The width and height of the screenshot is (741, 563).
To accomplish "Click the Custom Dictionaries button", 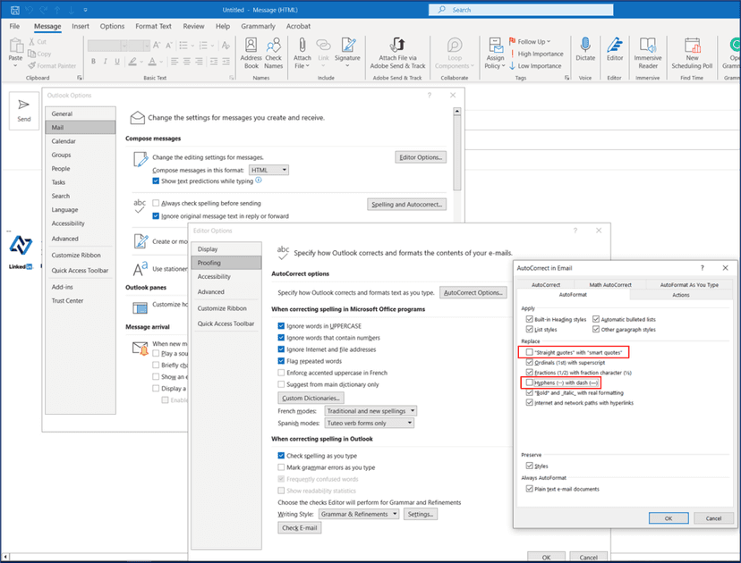I will pos(311,398).
